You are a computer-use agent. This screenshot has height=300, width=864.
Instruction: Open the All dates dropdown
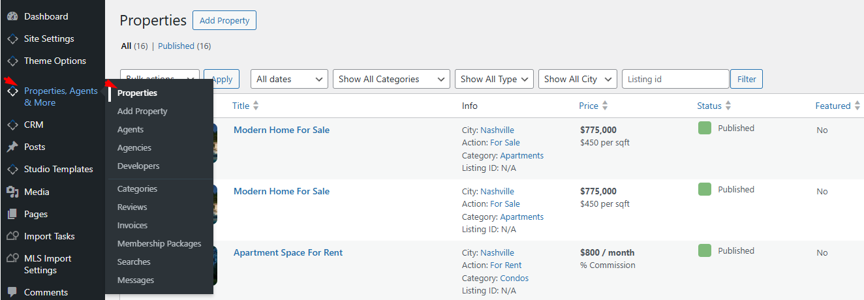pyautogui.click(x=289, y=79)
